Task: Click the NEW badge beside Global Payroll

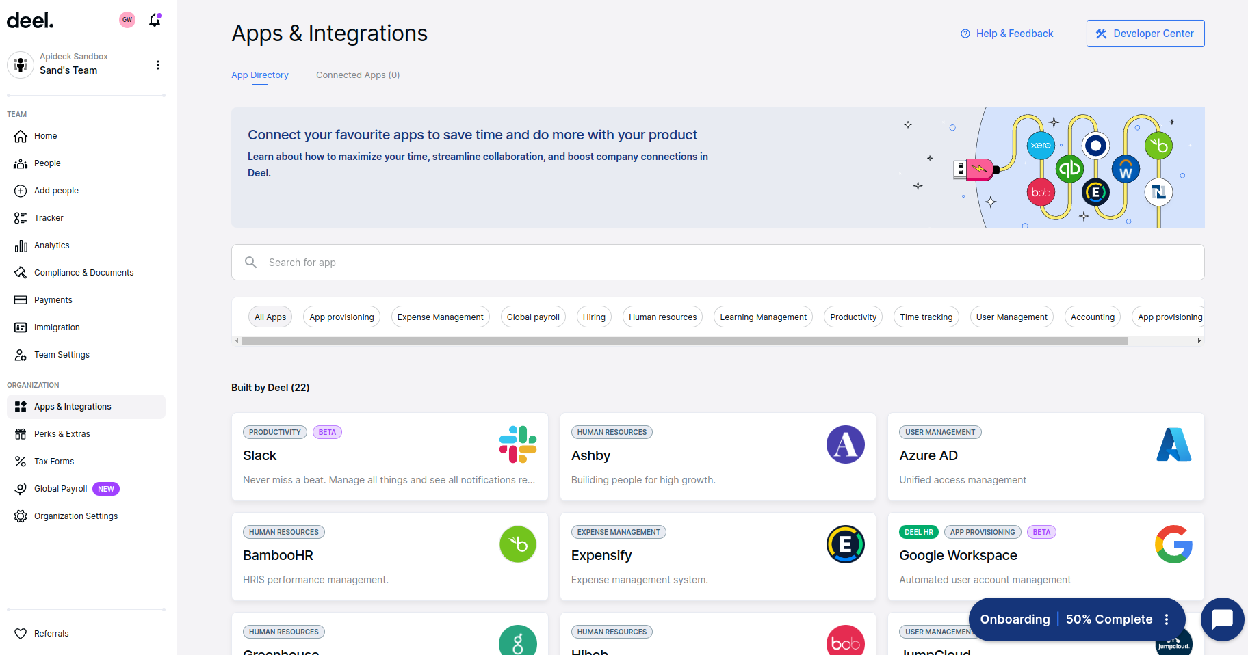Action: pyautogui.click(x=106, y=489)
